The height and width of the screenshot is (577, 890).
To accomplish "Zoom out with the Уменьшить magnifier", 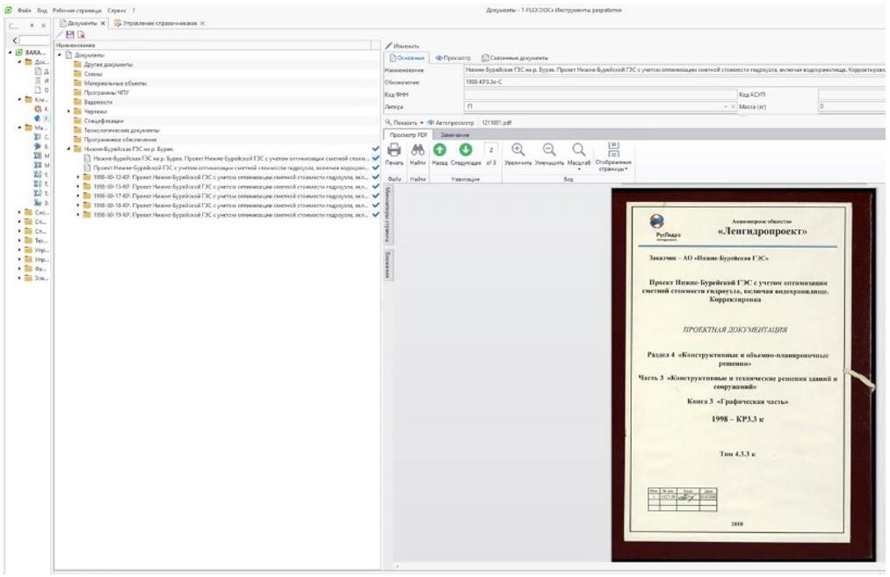I will 548,151.
